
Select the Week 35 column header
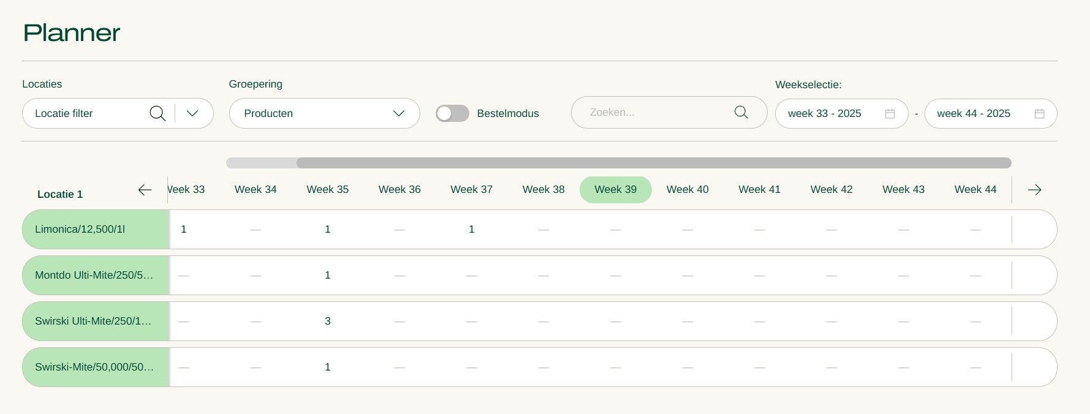(x=328, y=190)
